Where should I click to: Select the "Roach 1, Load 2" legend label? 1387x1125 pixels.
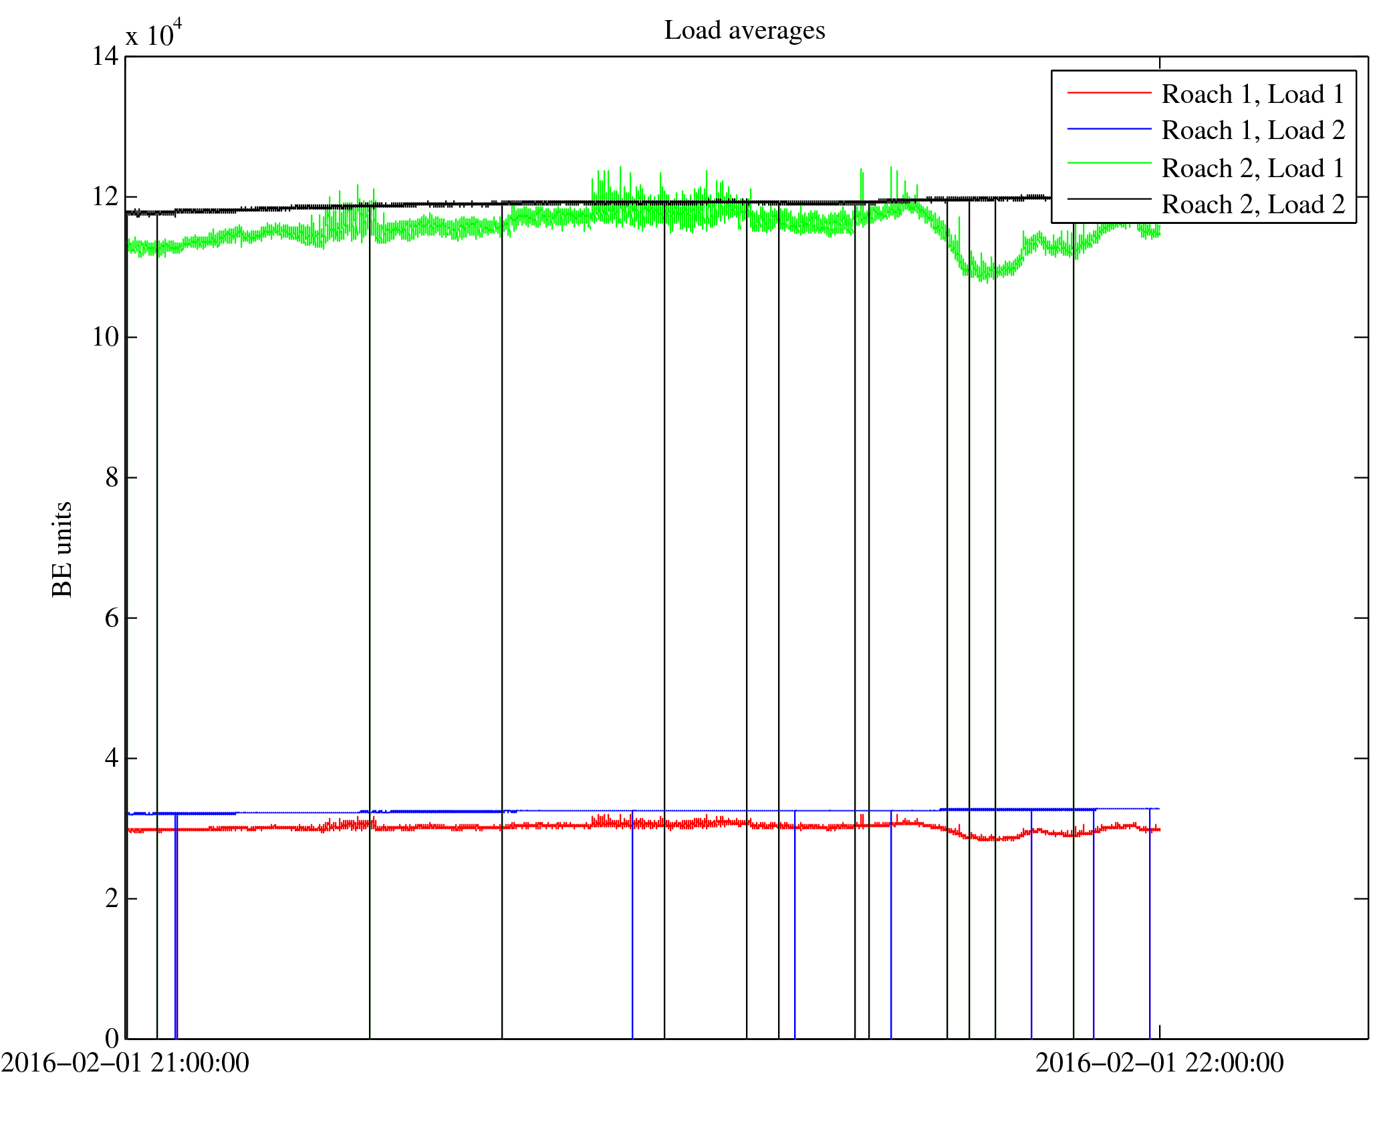tap(1253, 130)
